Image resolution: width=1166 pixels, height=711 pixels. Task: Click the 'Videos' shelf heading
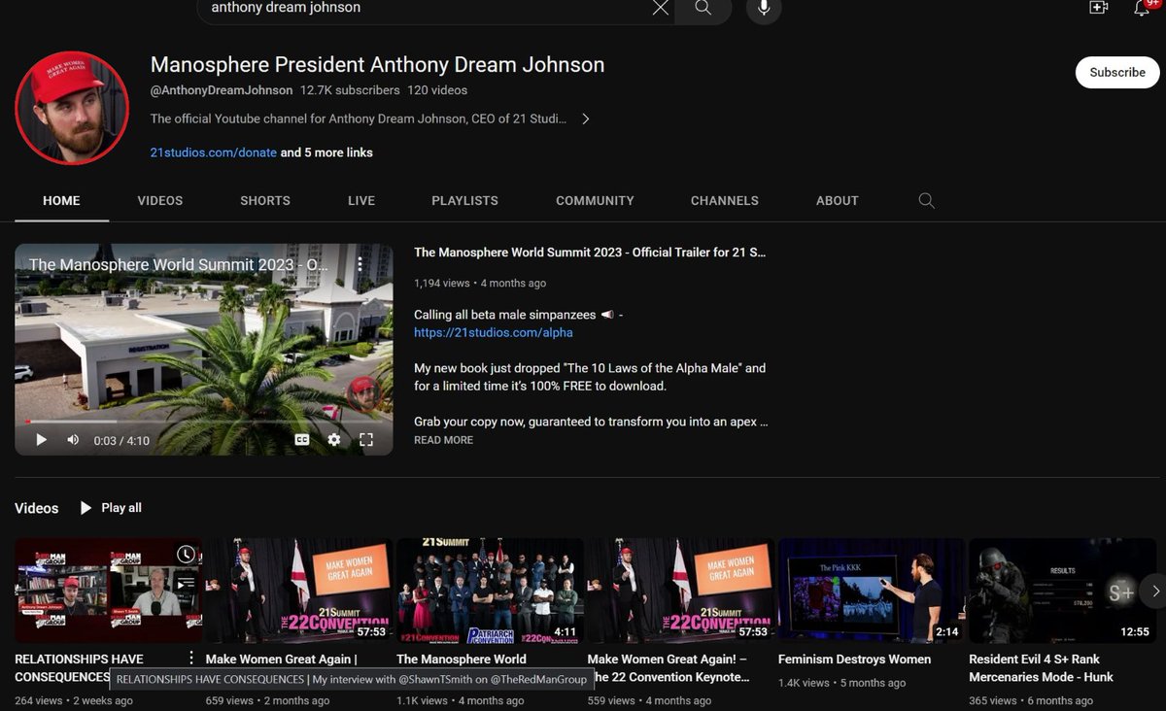tap(37, 508)
